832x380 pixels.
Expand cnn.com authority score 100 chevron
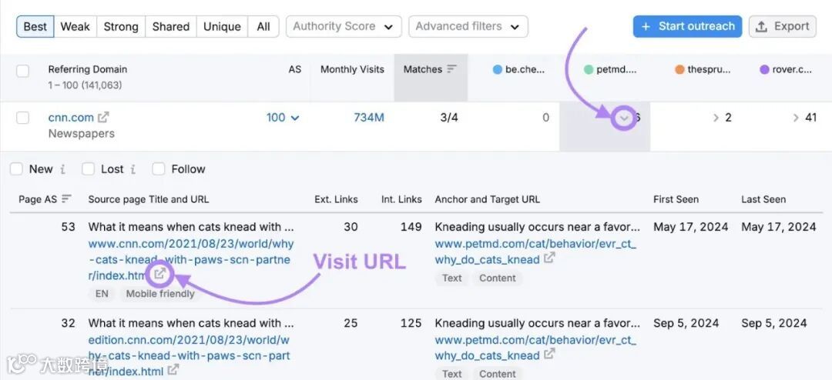point(295,118)
